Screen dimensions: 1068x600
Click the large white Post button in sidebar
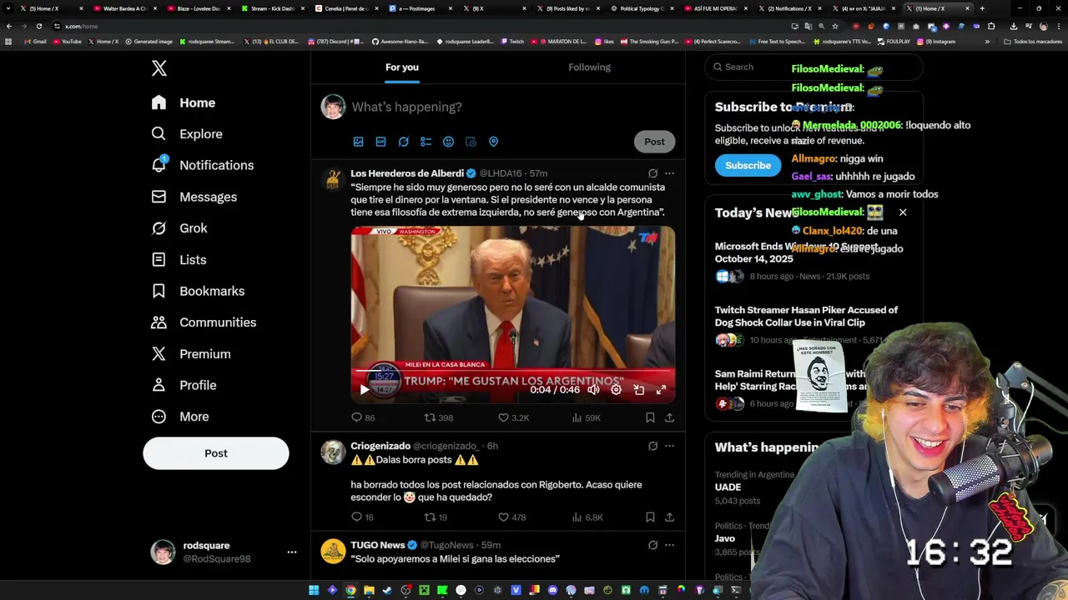pyautogui.click(x=216, y=453)
